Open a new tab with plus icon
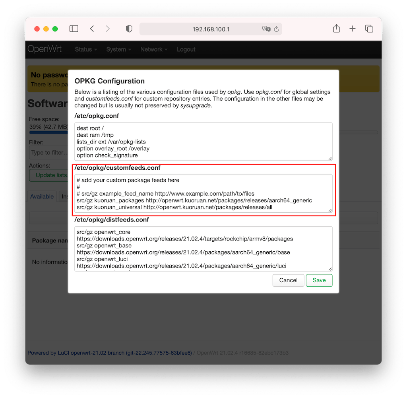 (x=352, y=29)
